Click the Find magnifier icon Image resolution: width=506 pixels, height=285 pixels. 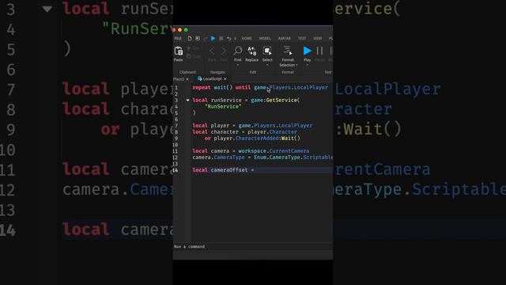point(238,51)
